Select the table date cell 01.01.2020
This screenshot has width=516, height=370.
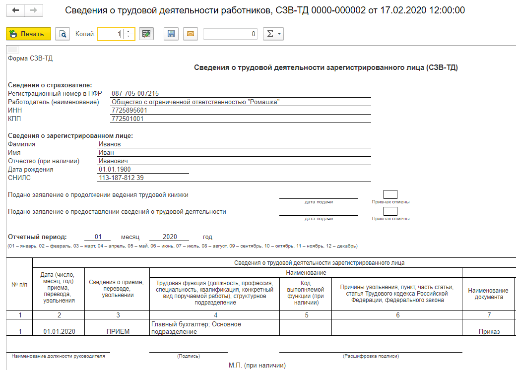pyautogui.click(x=59, y=327)
